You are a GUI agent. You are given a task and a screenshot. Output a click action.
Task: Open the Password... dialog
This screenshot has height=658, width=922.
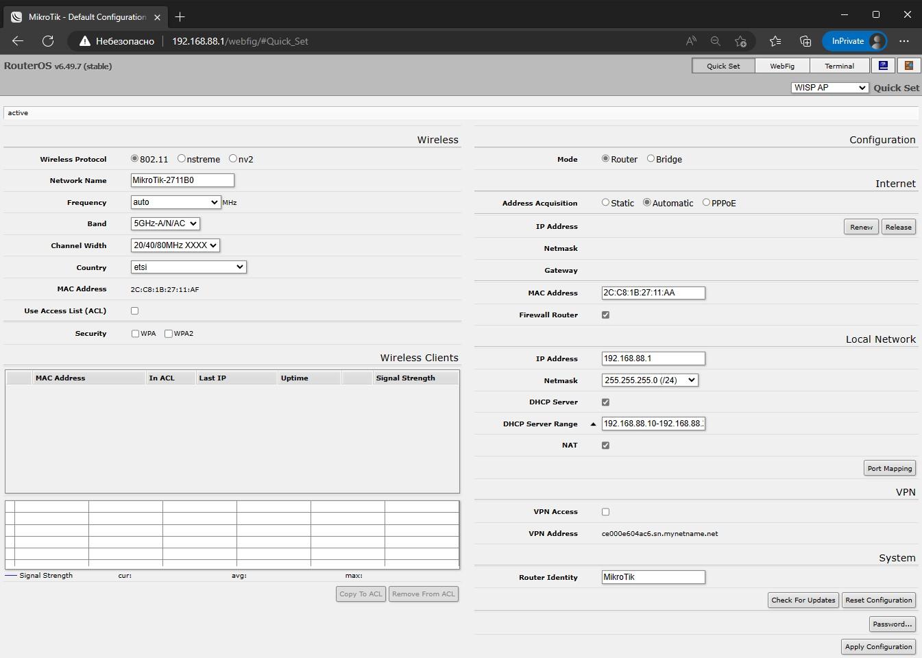coord(893,624)
